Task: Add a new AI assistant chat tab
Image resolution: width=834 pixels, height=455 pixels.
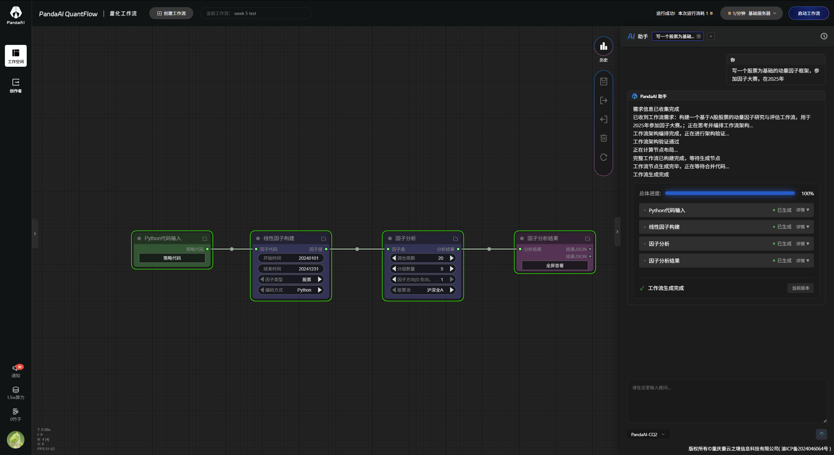Action: tap(711, 36)
